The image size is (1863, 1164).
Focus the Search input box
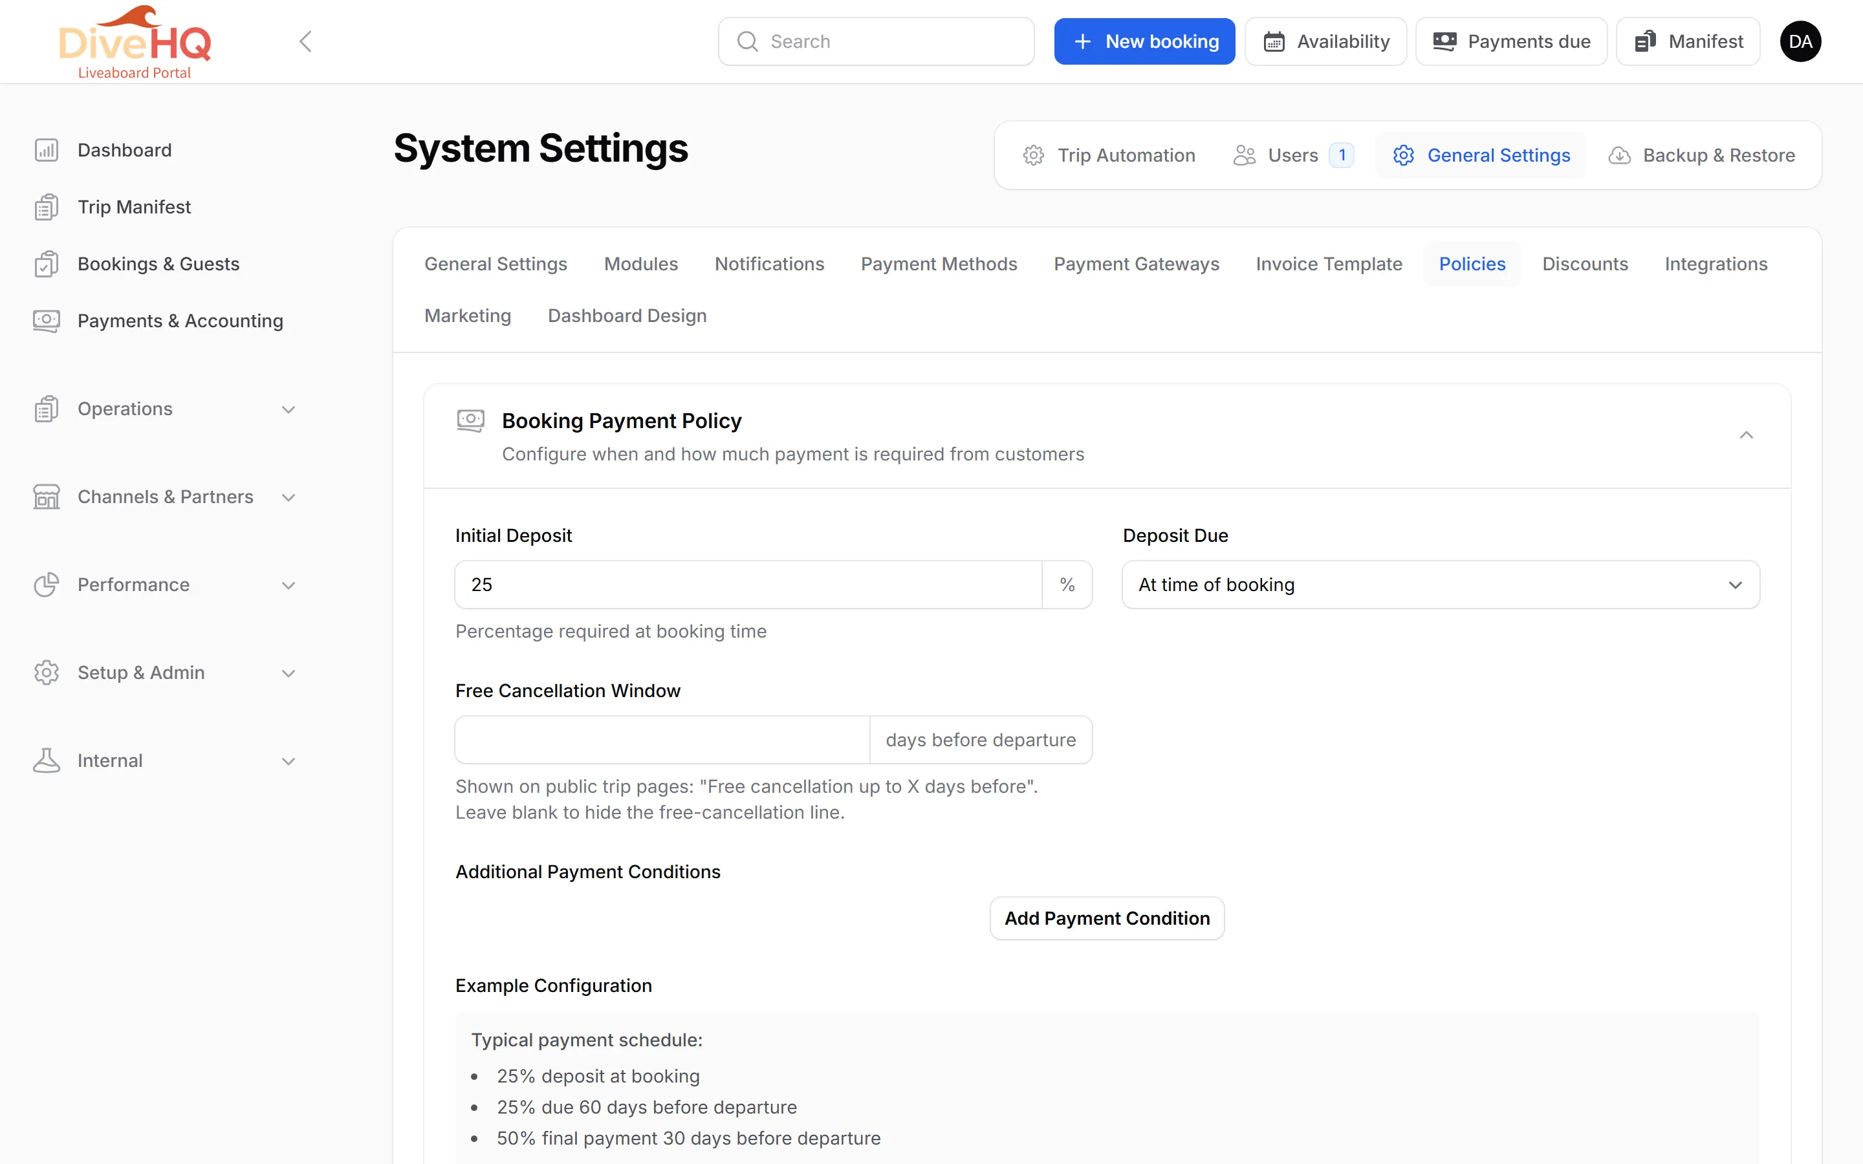click(876, 41)
